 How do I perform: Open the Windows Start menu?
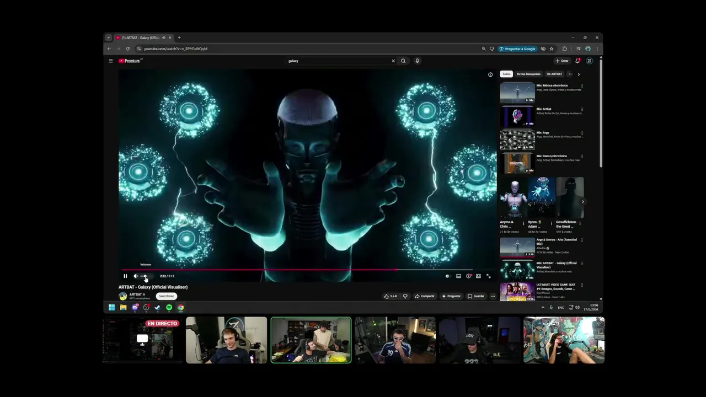(111, 308)
